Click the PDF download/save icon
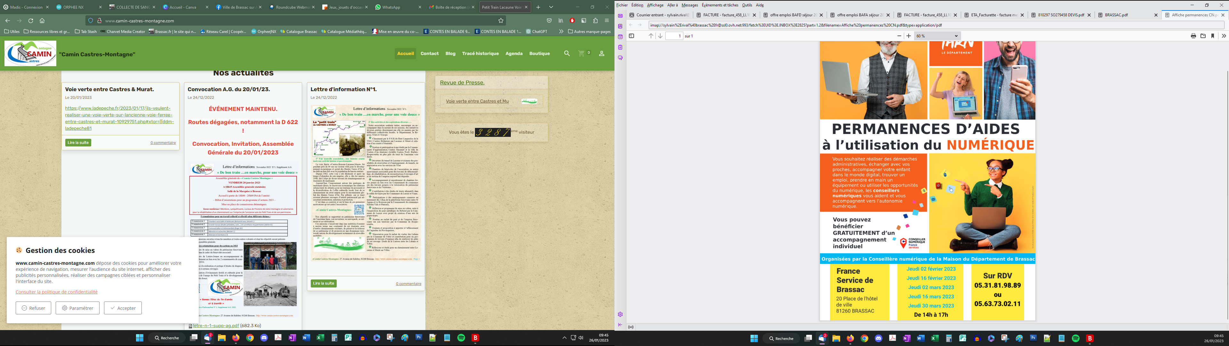Viewport: 1229px width, 346px height. (x=1203, y=36)
